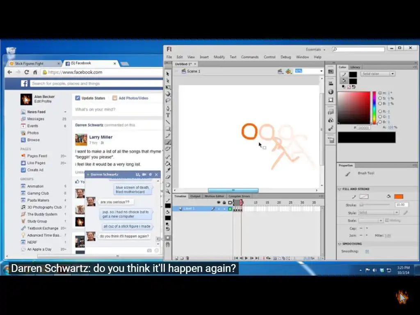Select the Eyedropper tool
420x315 pixels.
tap(168, 170)
